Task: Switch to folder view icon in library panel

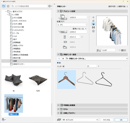Action: (4, 6)
